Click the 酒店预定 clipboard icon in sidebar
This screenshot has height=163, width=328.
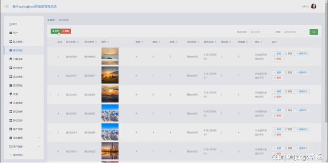(x=11, y=85)
